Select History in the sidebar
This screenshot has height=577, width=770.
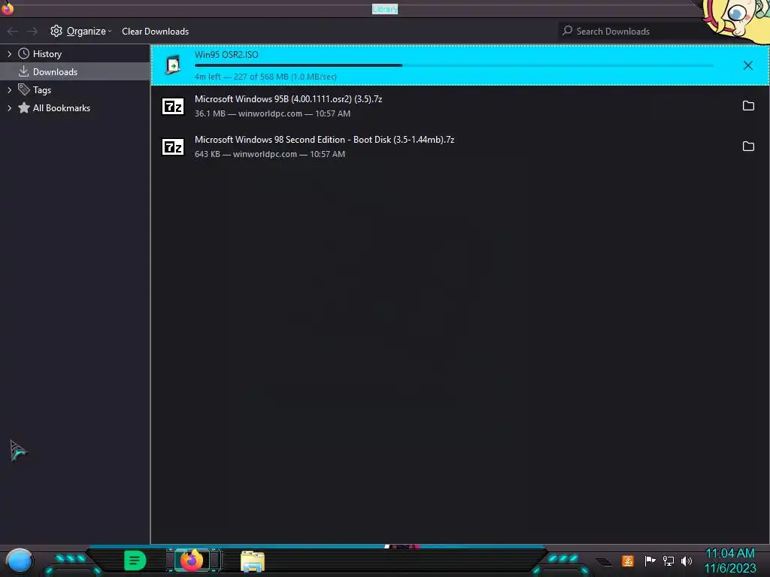[x=47, y=54]
